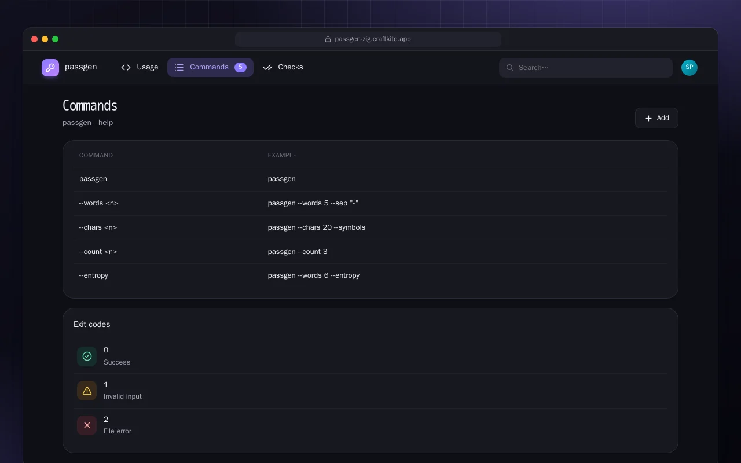The width and height of the screenshot is (741, 463).
Task: Click example passgen --chars 20 --symbols
Action: click(x=317, y=227)
